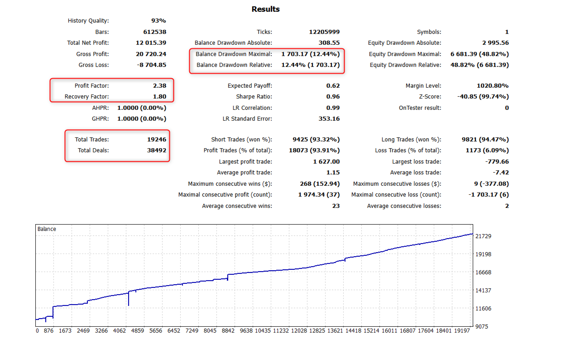This screenshot has height=343, width=566.
Task: Select Average profit trade value 1.15
Action: pos(334,173)
